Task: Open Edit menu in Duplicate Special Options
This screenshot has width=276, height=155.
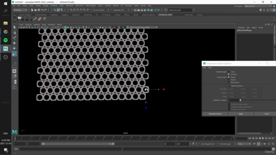Action: click(x=204, y=68)
